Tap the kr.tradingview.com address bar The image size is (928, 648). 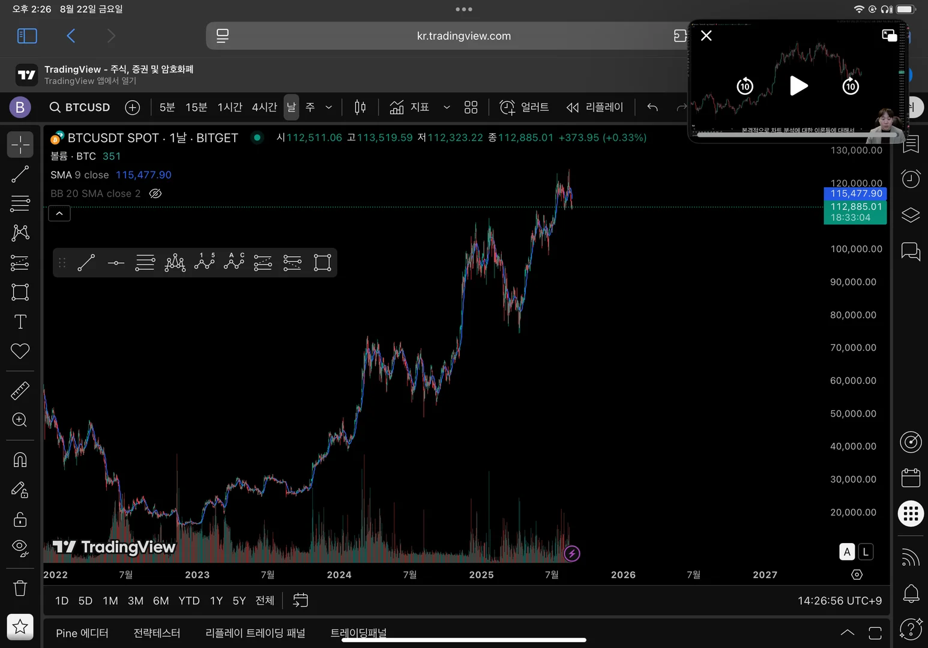pos(463,36)
